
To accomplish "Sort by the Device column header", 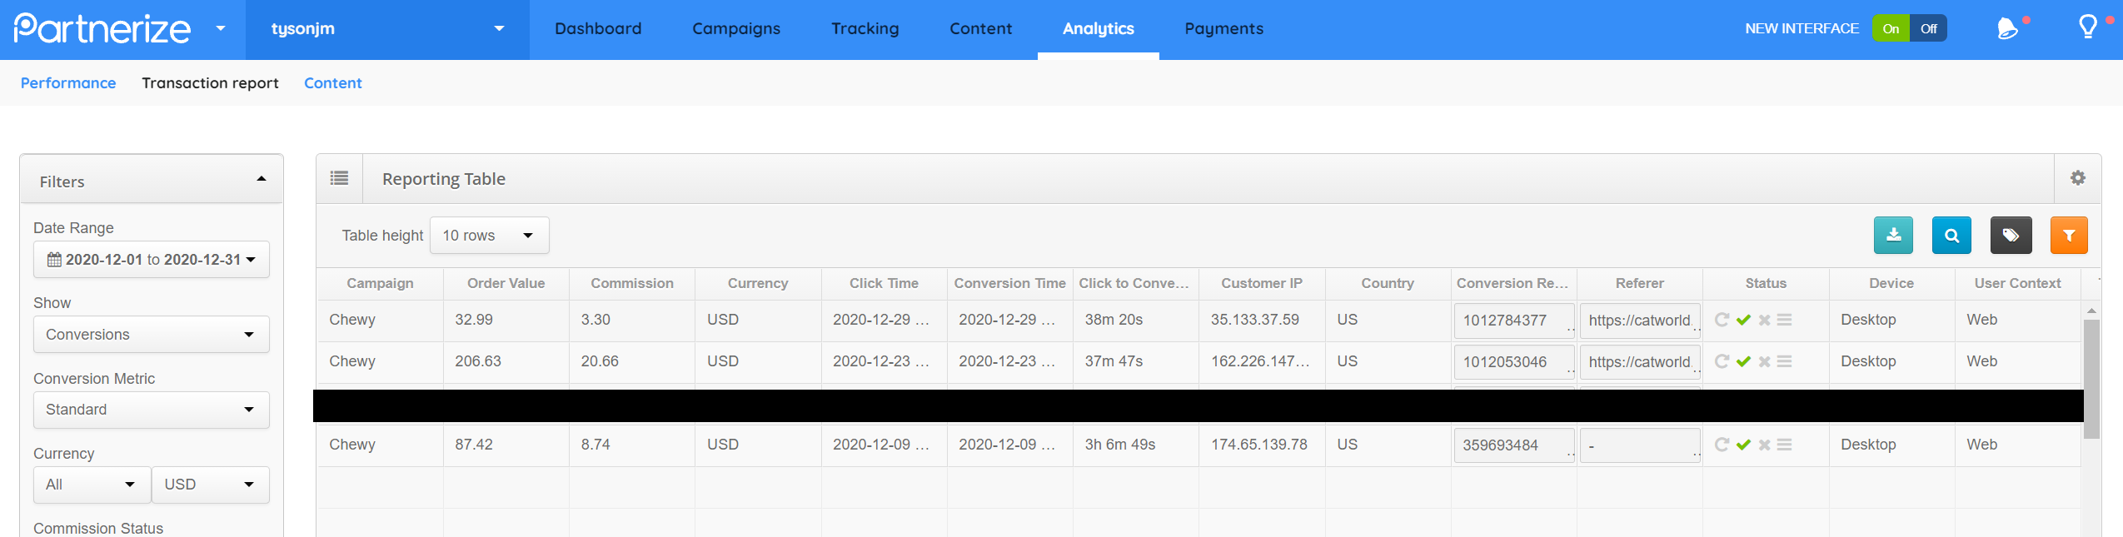I will (1891, 283).
